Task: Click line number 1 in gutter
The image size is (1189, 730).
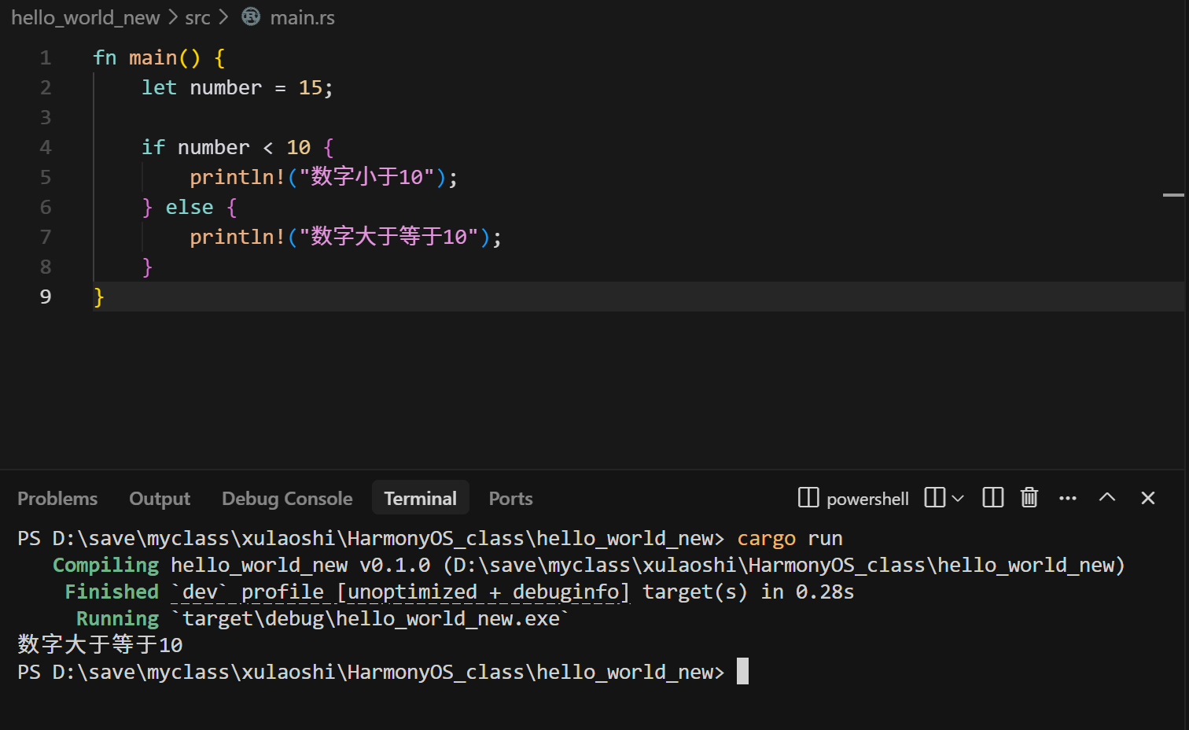Action: (46, 58)
